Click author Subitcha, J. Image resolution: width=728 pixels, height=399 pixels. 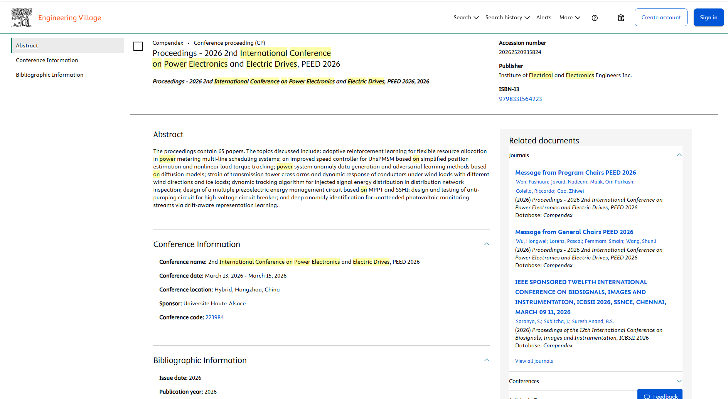click(x=556, y=322)
